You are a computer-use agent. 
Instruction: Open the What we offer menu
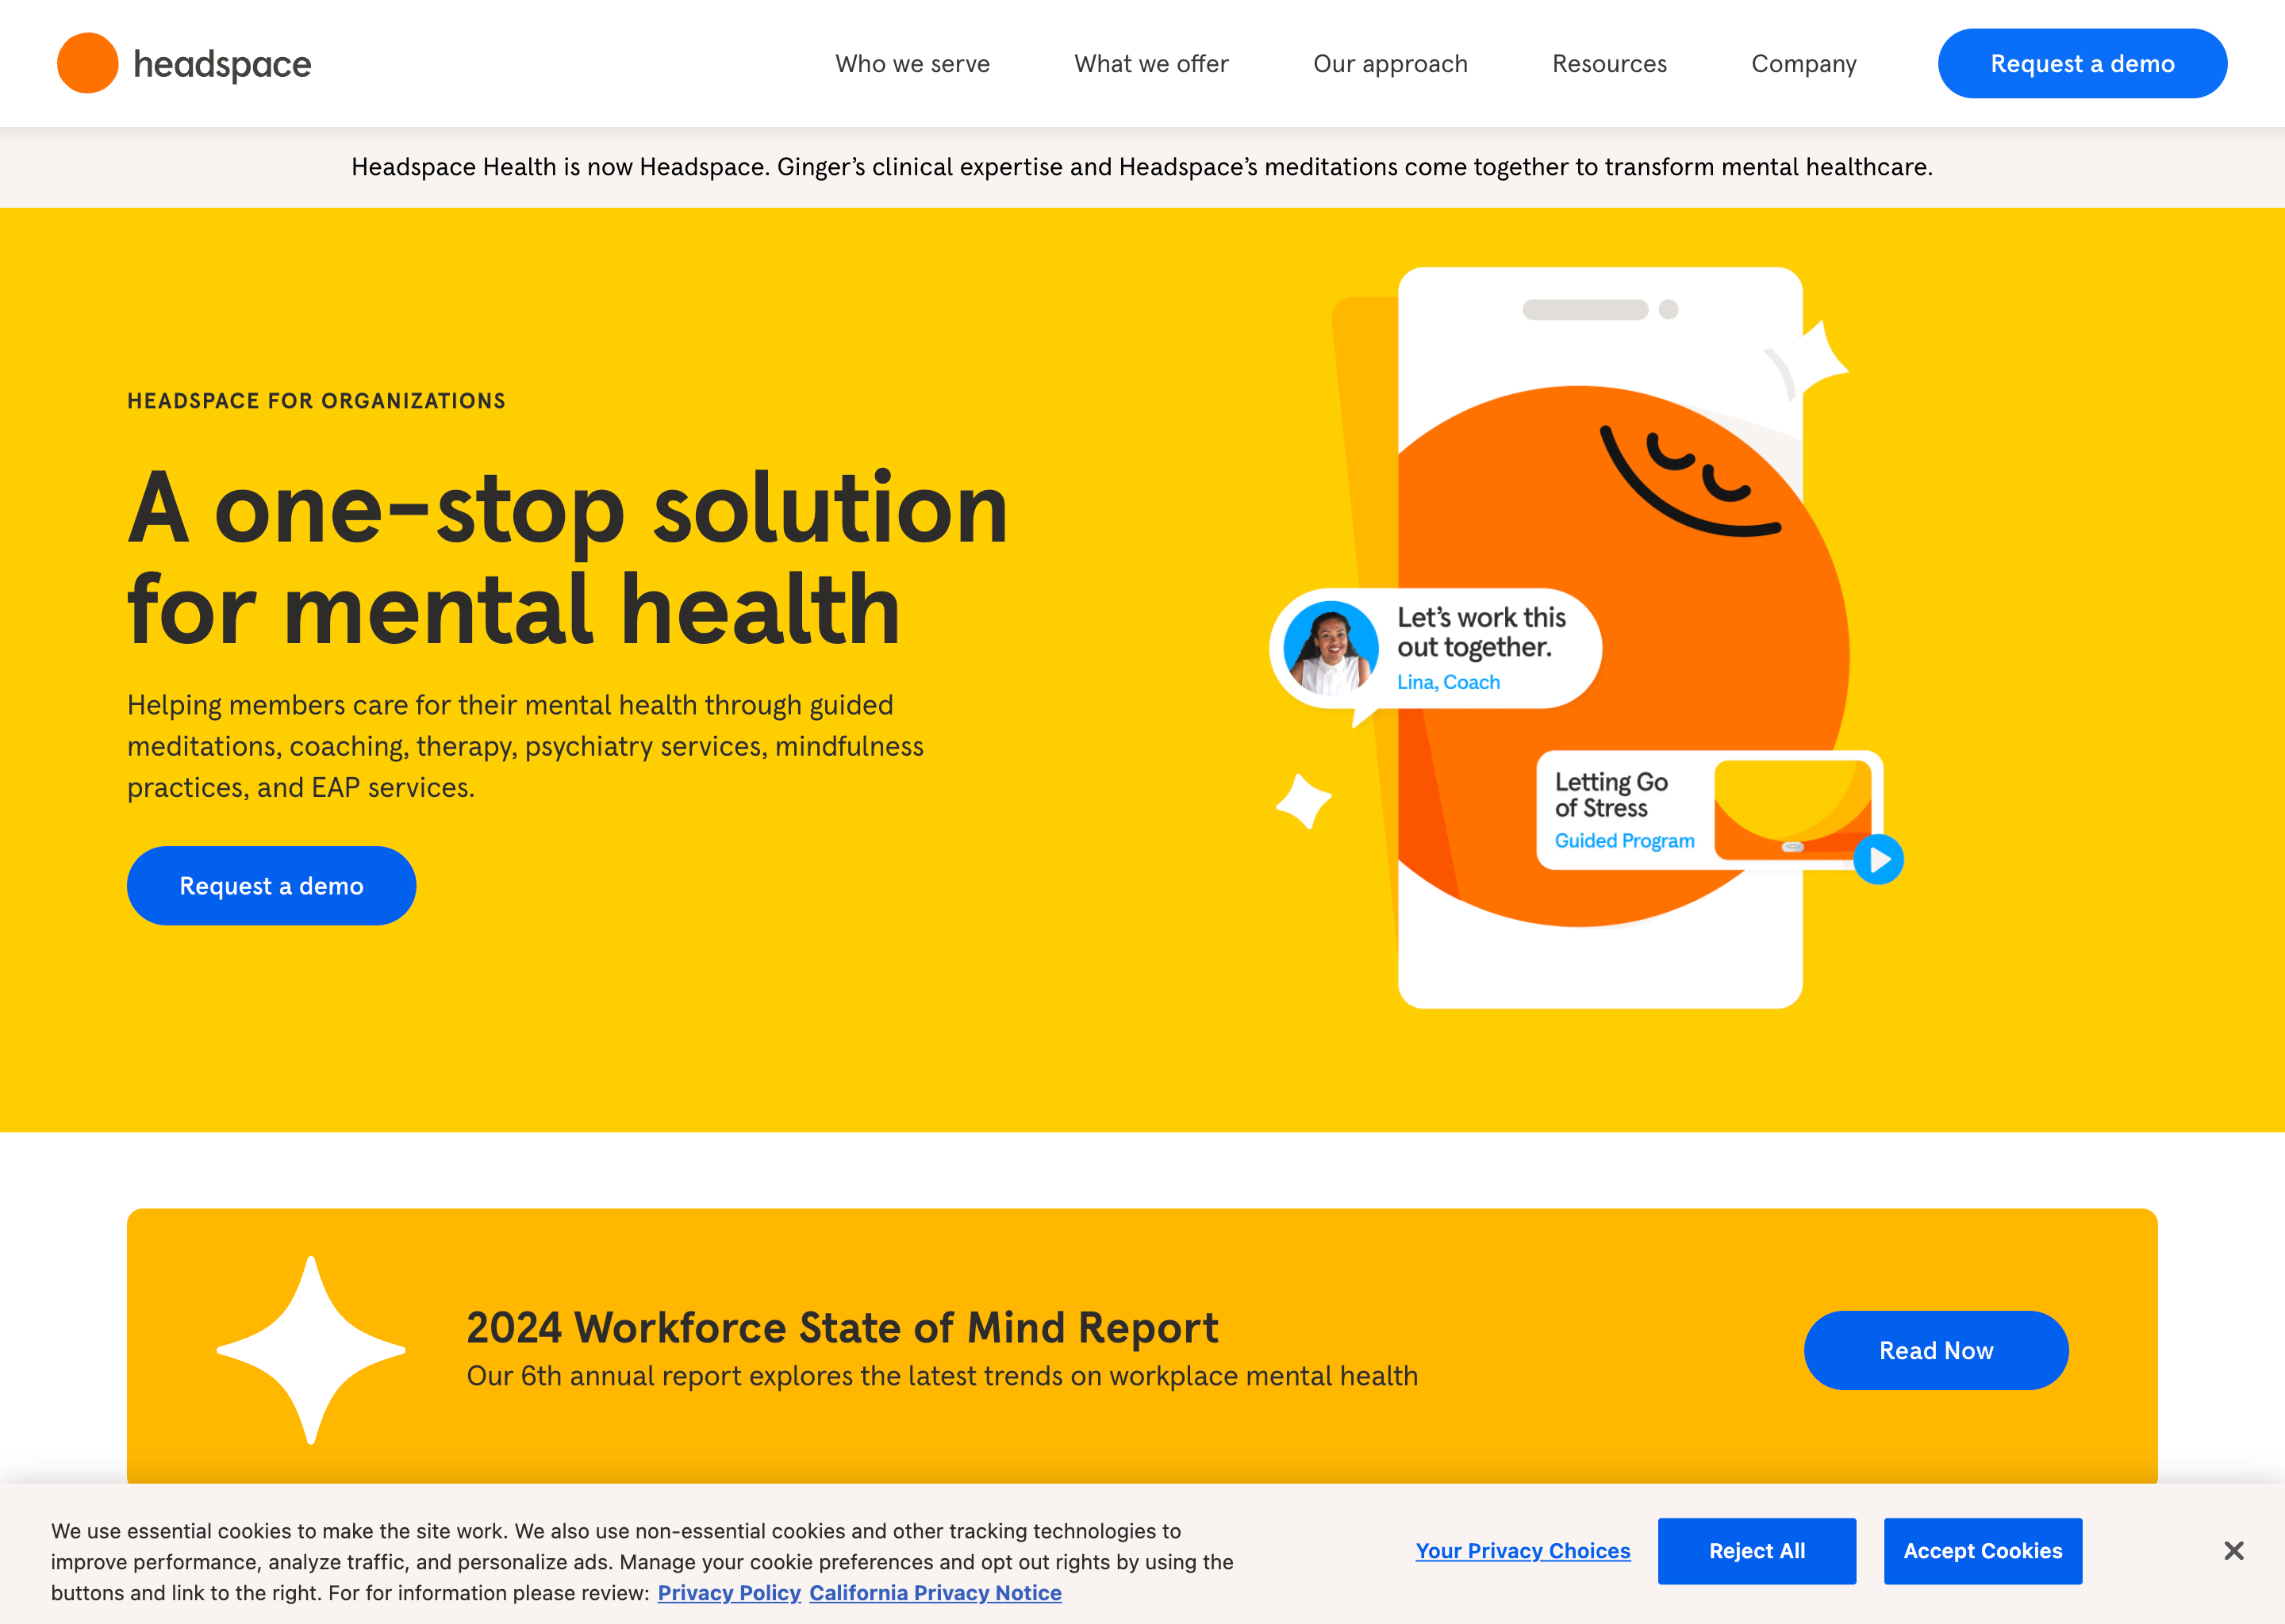click(x=1151, y=64)
